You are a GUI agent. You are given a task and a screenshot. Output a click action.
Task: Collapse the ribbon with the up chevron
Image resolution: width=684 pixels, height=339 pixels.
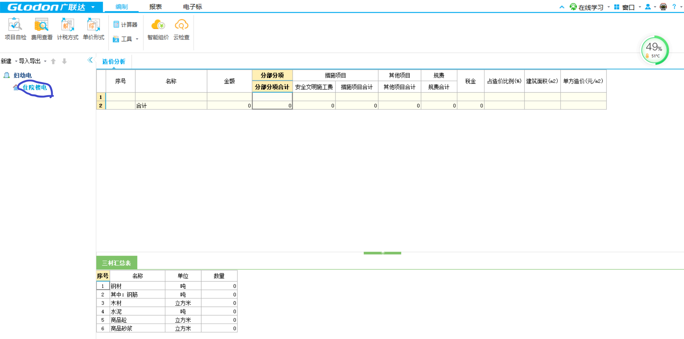tap(562, 7)
